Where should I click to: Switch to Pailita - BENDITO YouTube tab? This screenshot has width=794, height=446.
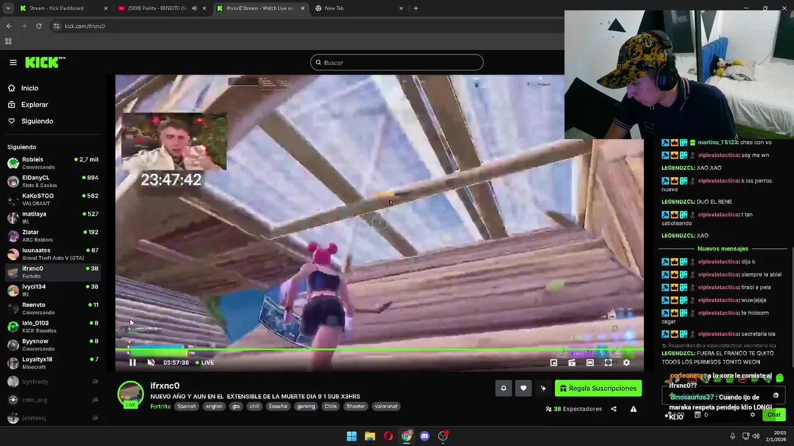click(x=161, y=8)
